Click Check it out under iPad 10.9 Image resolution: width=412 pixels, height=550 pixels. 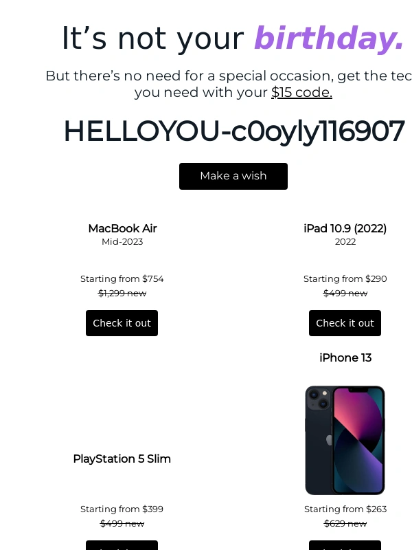click(x=345, y=323)
